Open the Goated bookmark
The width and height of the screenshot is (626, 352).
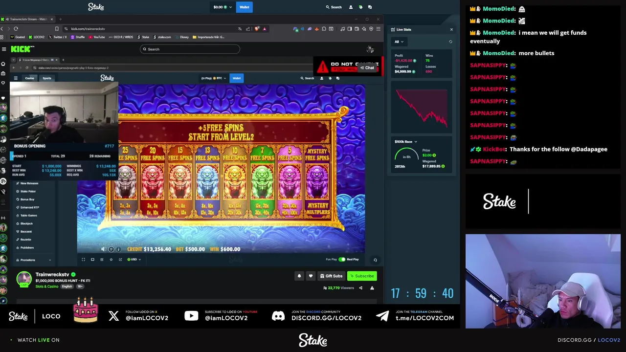click(18, 37)
